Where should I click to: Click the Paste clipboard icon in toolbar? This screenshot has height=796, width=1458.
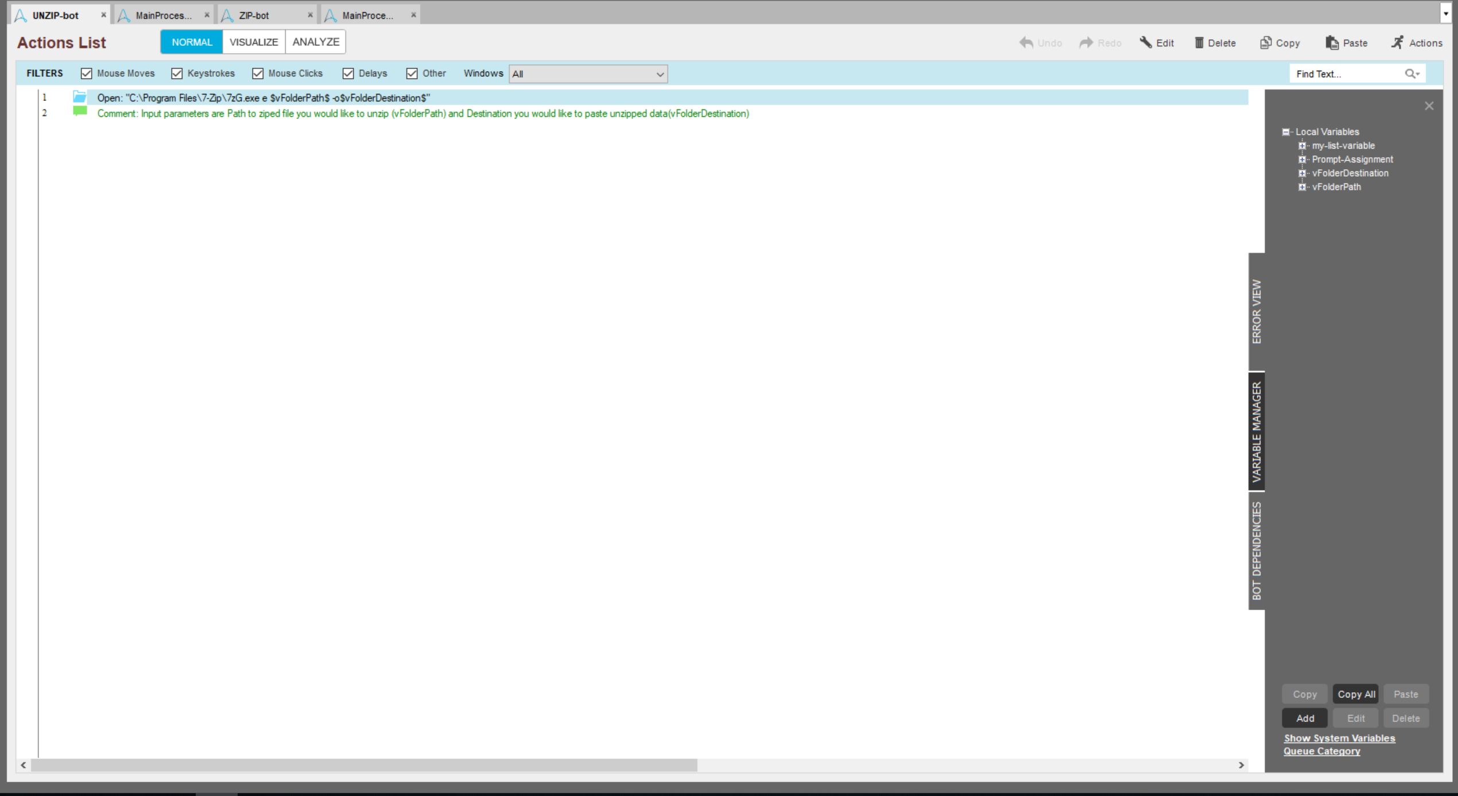[x=1332, y=42]
